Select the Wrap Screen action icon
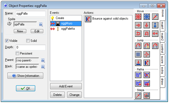Viewport: 169px width, 103px height. coord(147,54)
